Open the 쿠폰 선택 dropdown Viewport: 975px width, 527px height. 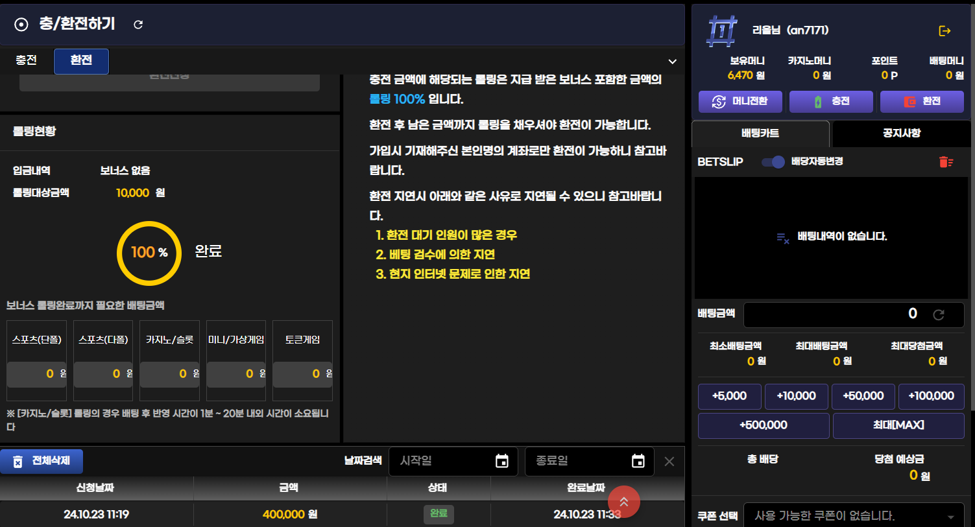pyautogui.click(x=854, y=516)
